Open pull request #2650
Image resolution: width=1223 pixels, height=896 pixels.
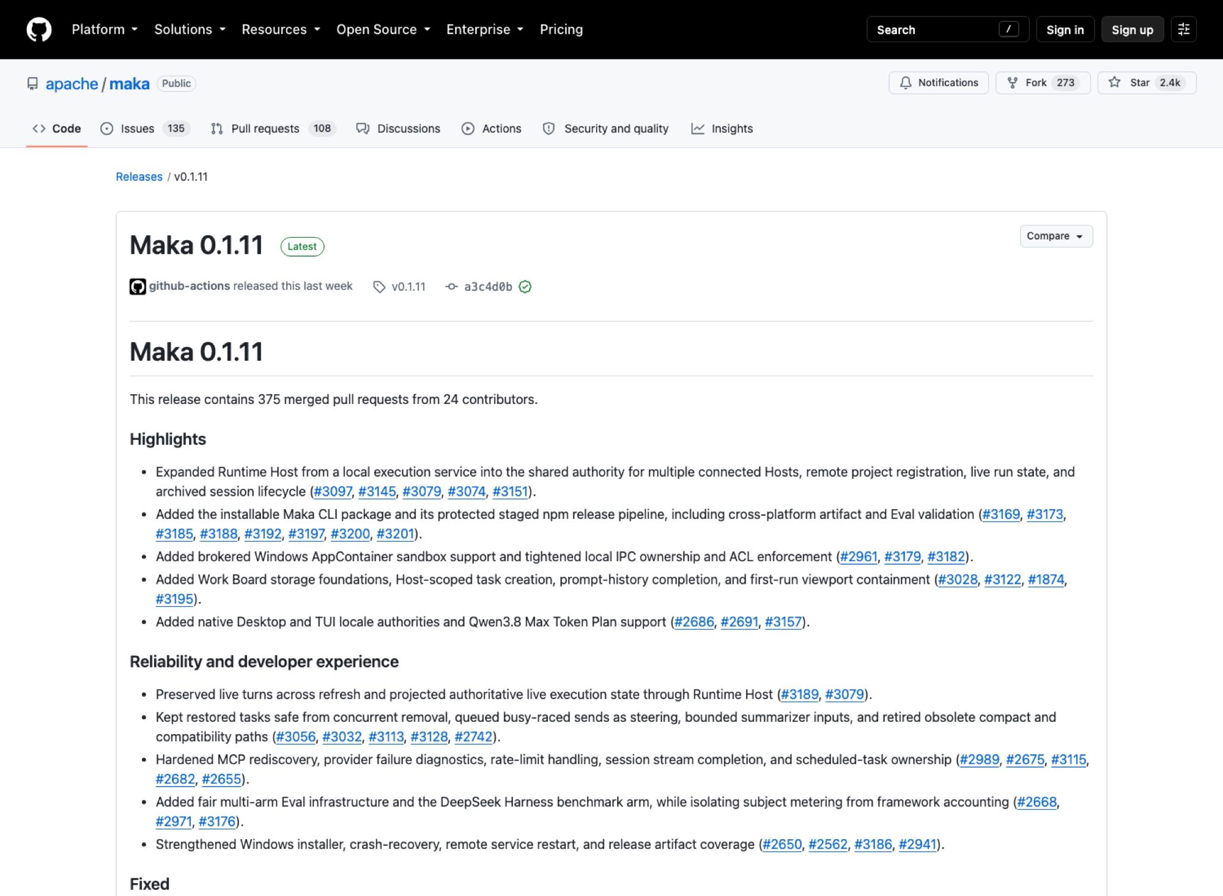click(782, 844)
